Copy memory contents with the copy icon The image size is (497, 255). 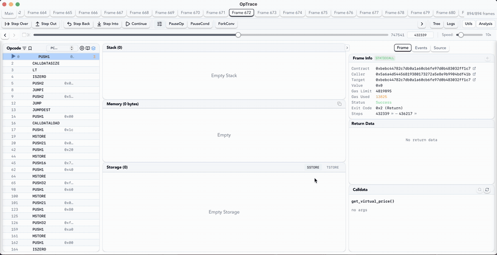(x=340, y=104)
